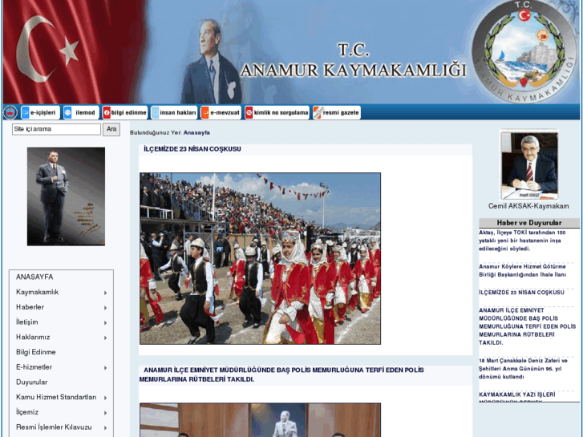This screenshot has height=437, width=583.
Task: Go to ANASAYFA in the side menu
Action: (34, 277)
